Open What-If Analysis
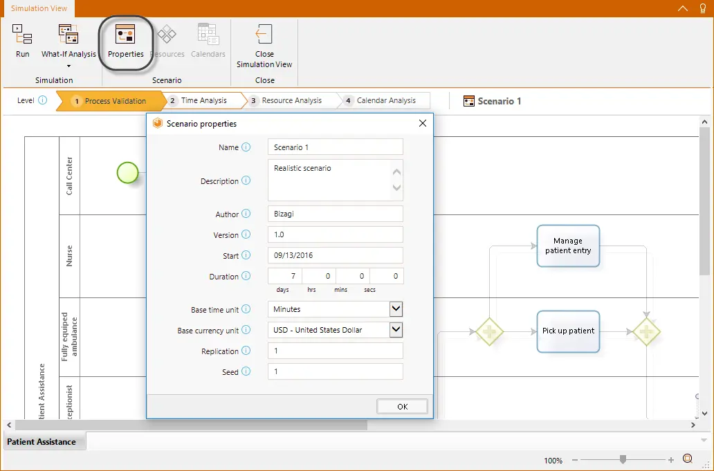This screenshot has height=471, width=714. coord(68,41)
